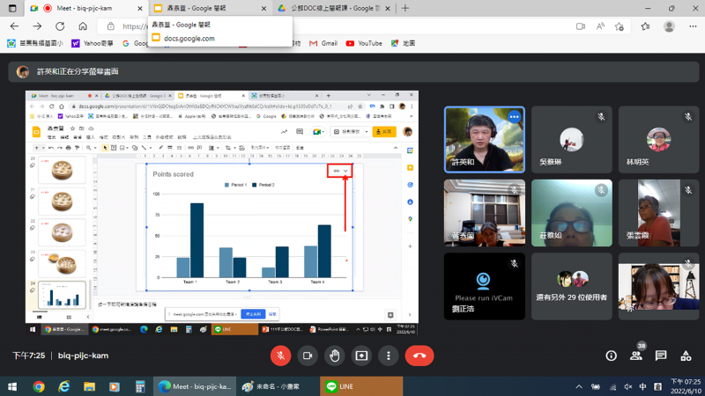
Task: Toggle the camera button in Meet
Action: (x=308, y=356)
